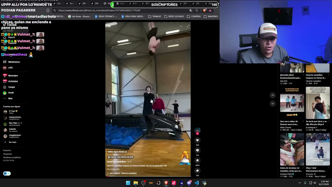Click the video progress bar
The height and width of the screenshot is (187, 332).
click(x=148, y=176)
